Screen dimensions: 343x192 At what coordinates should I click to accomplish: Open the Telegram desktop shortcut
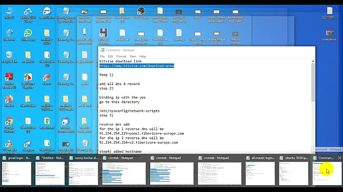point(28,145)
